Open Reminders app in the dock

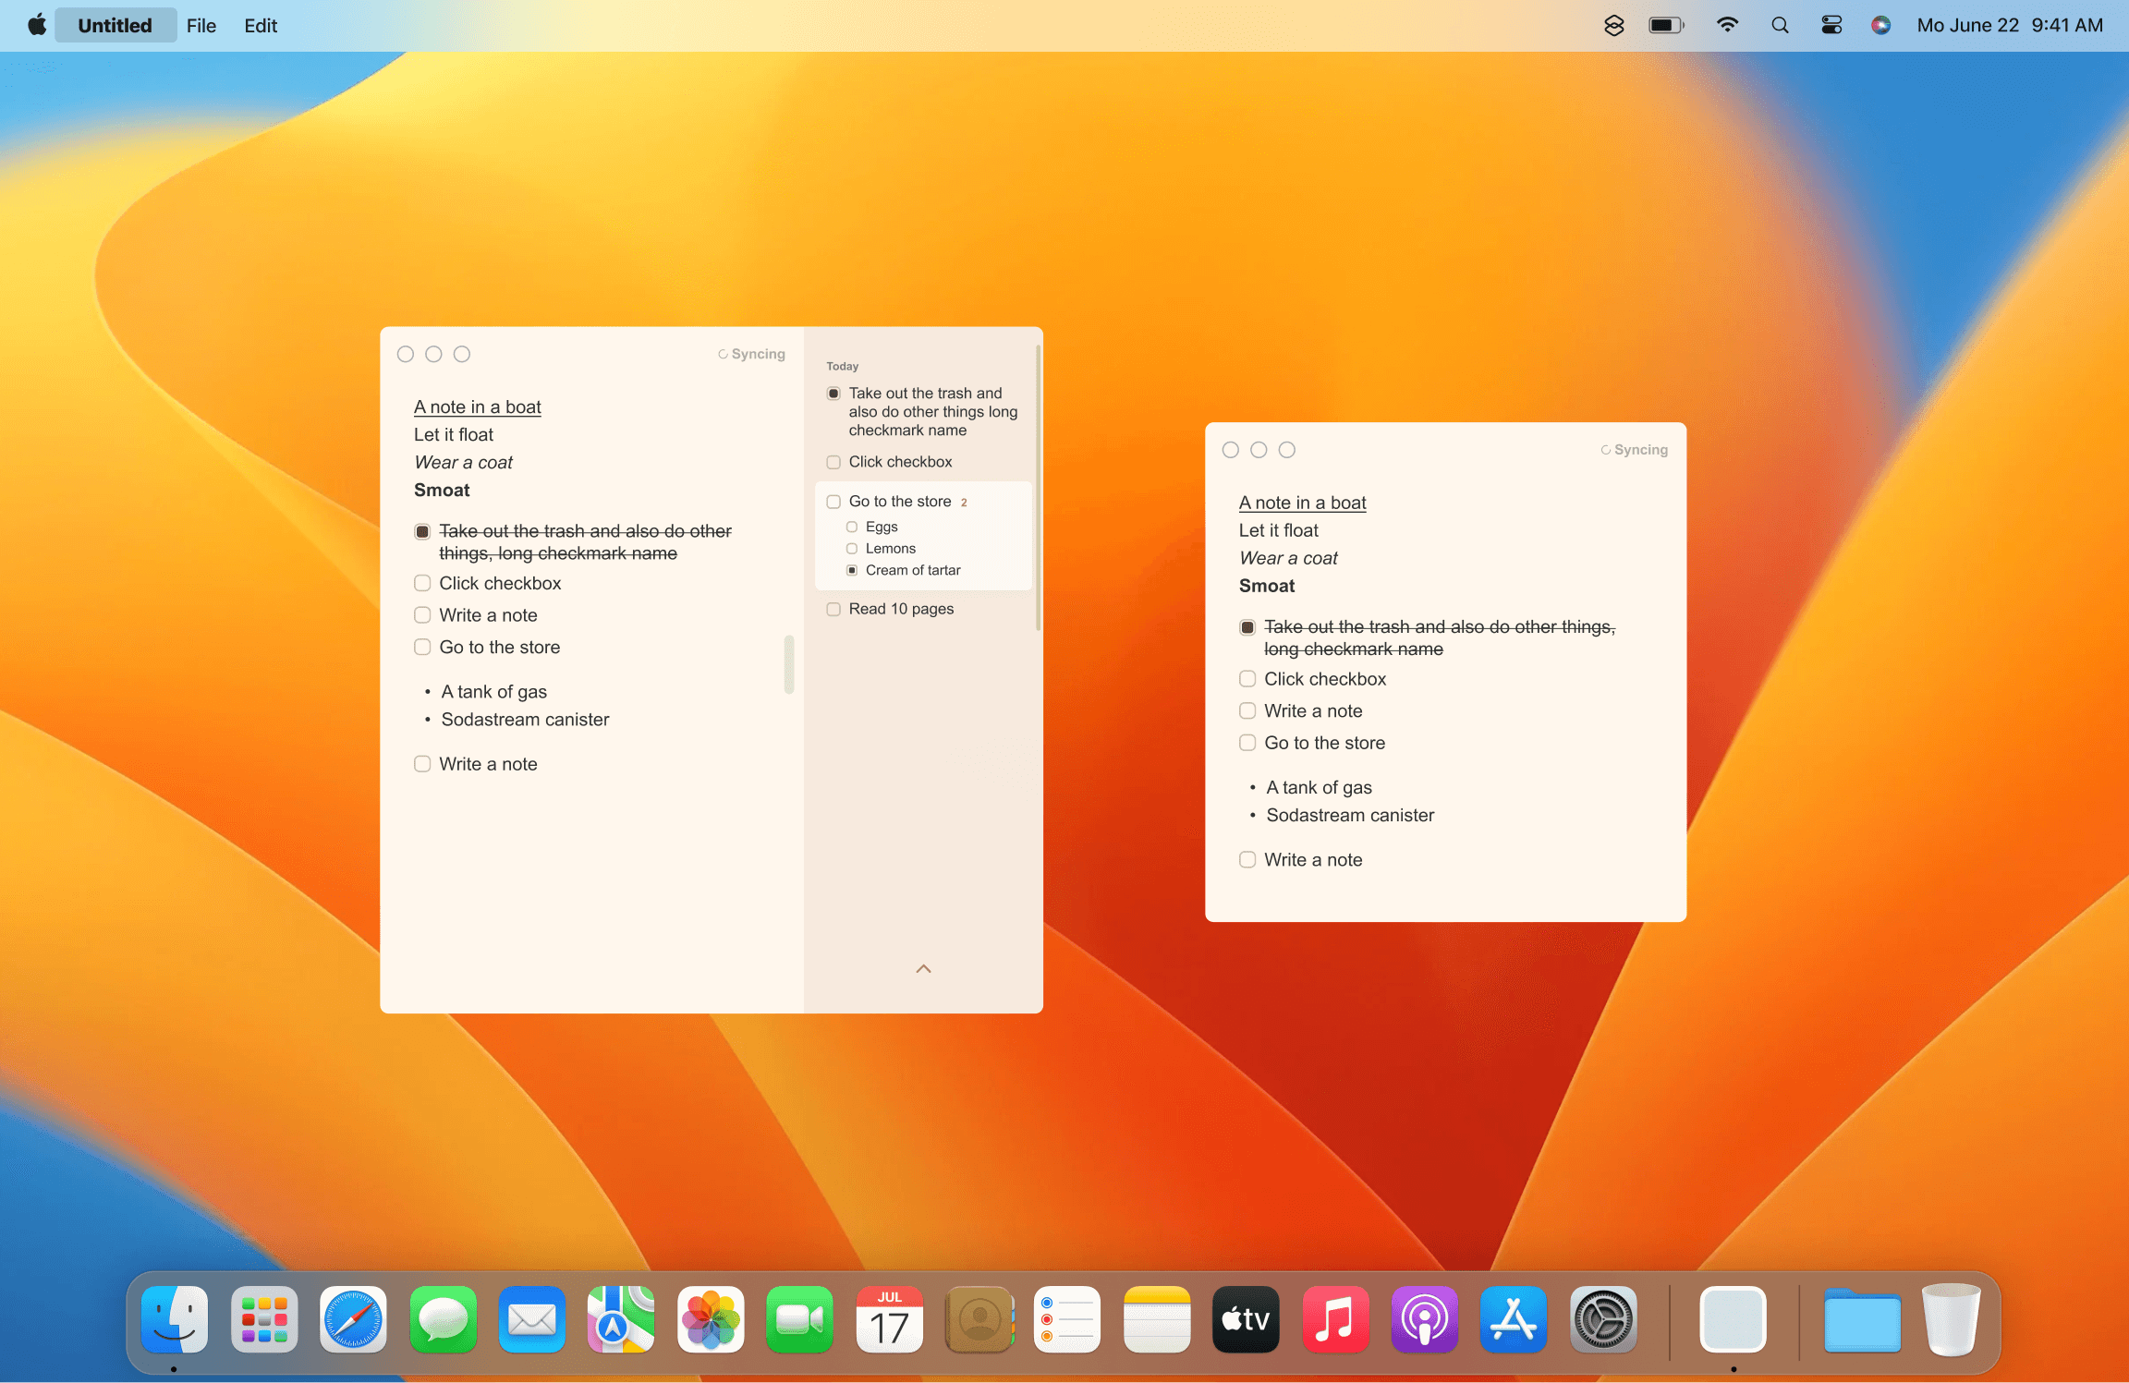(1067, 1319)
